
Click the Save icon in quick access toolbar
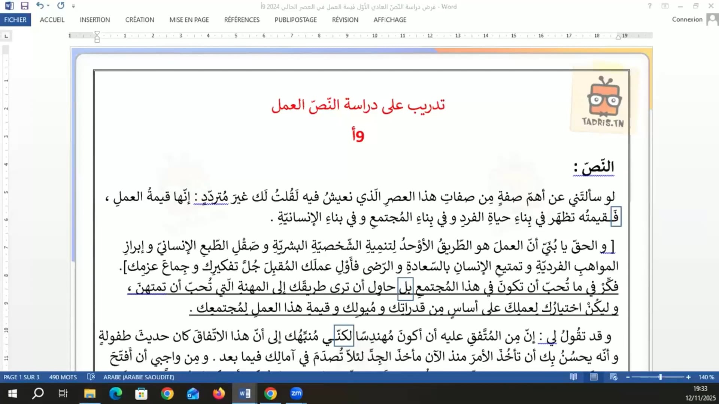24,6
